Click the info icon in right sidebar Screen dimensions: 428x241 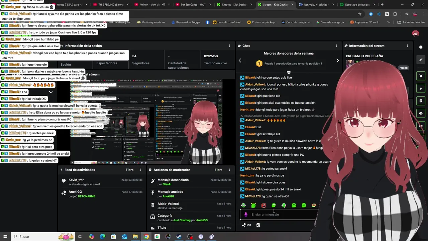pyautogui.click(x=421, y=47)
